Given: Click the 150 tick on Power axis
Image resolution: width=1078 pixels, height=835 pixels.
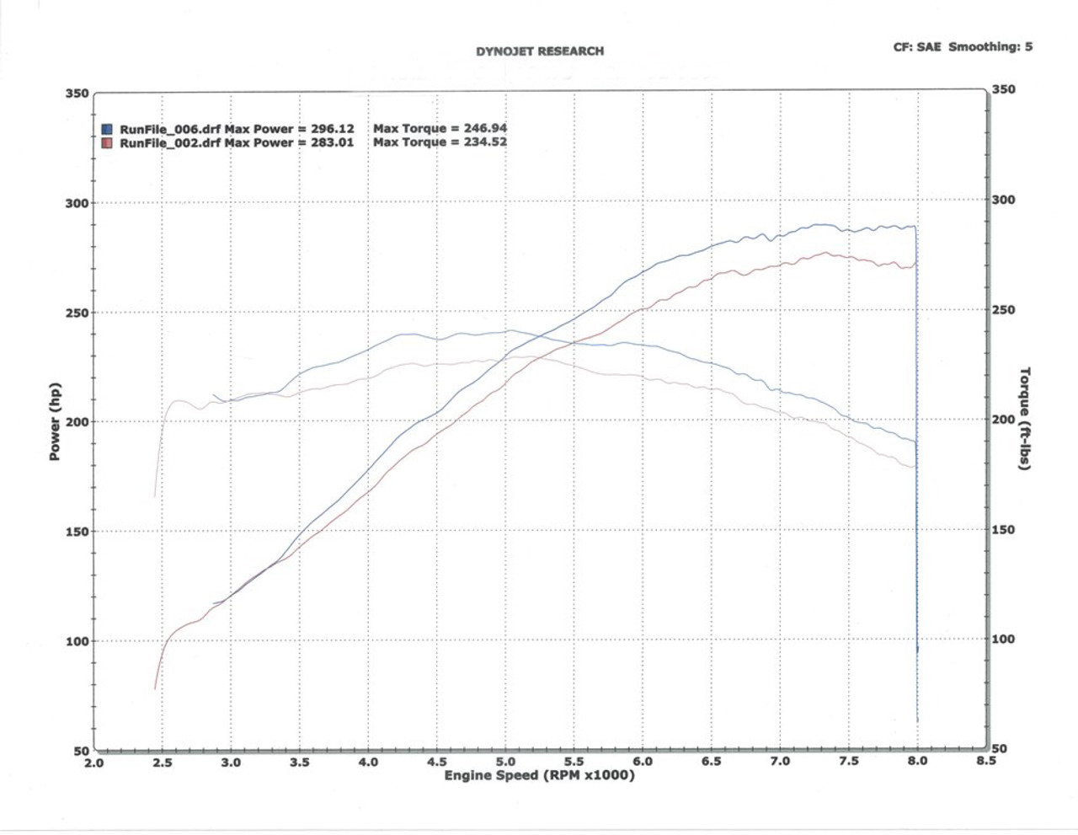Looking at the screenshot, I should pyautogui.click(x=77, y=532).
